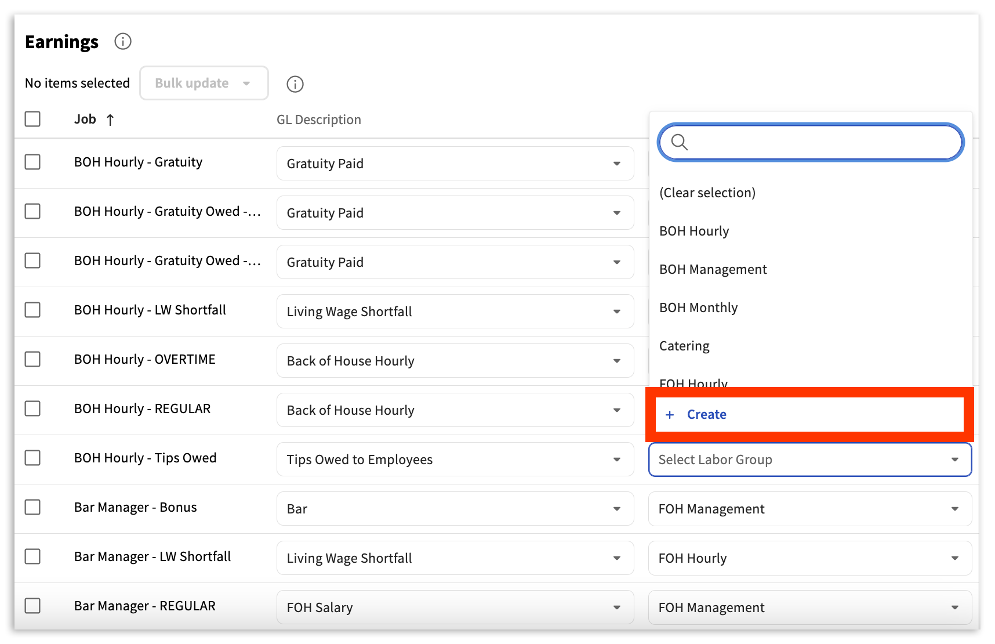Open the Bulk update dropdown
Image resolution: width=995 pixels, height=644 pixels.
pyautogui.click(x=204, y=83)
